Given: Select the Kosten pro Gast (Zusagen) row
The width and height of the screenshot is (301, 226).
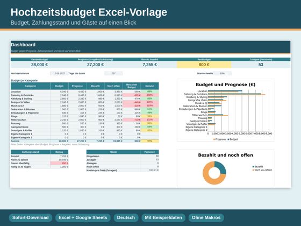Looking at the screenshot, I should click(123, 170).
